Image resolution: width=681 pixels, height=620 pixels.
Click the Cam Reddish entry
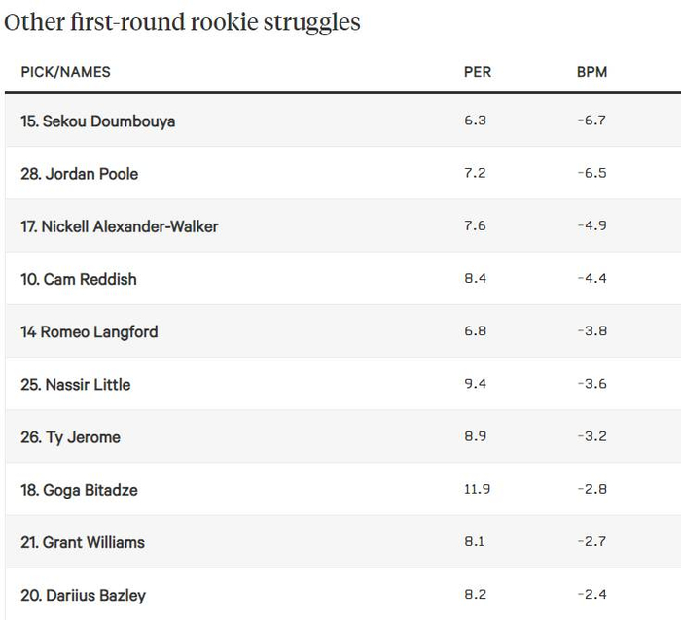click(78, 279)
